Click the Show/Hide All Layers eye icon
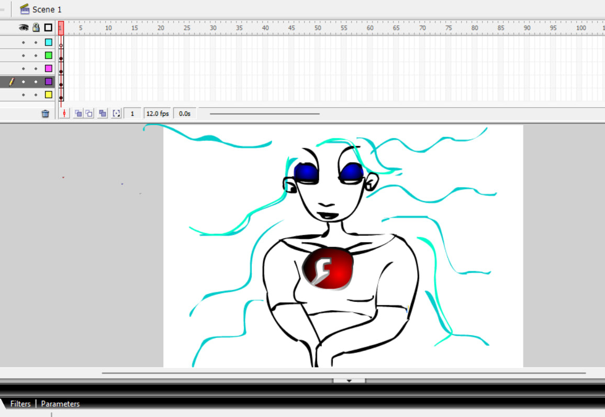 pyautogui.click(x=24, y=28)
